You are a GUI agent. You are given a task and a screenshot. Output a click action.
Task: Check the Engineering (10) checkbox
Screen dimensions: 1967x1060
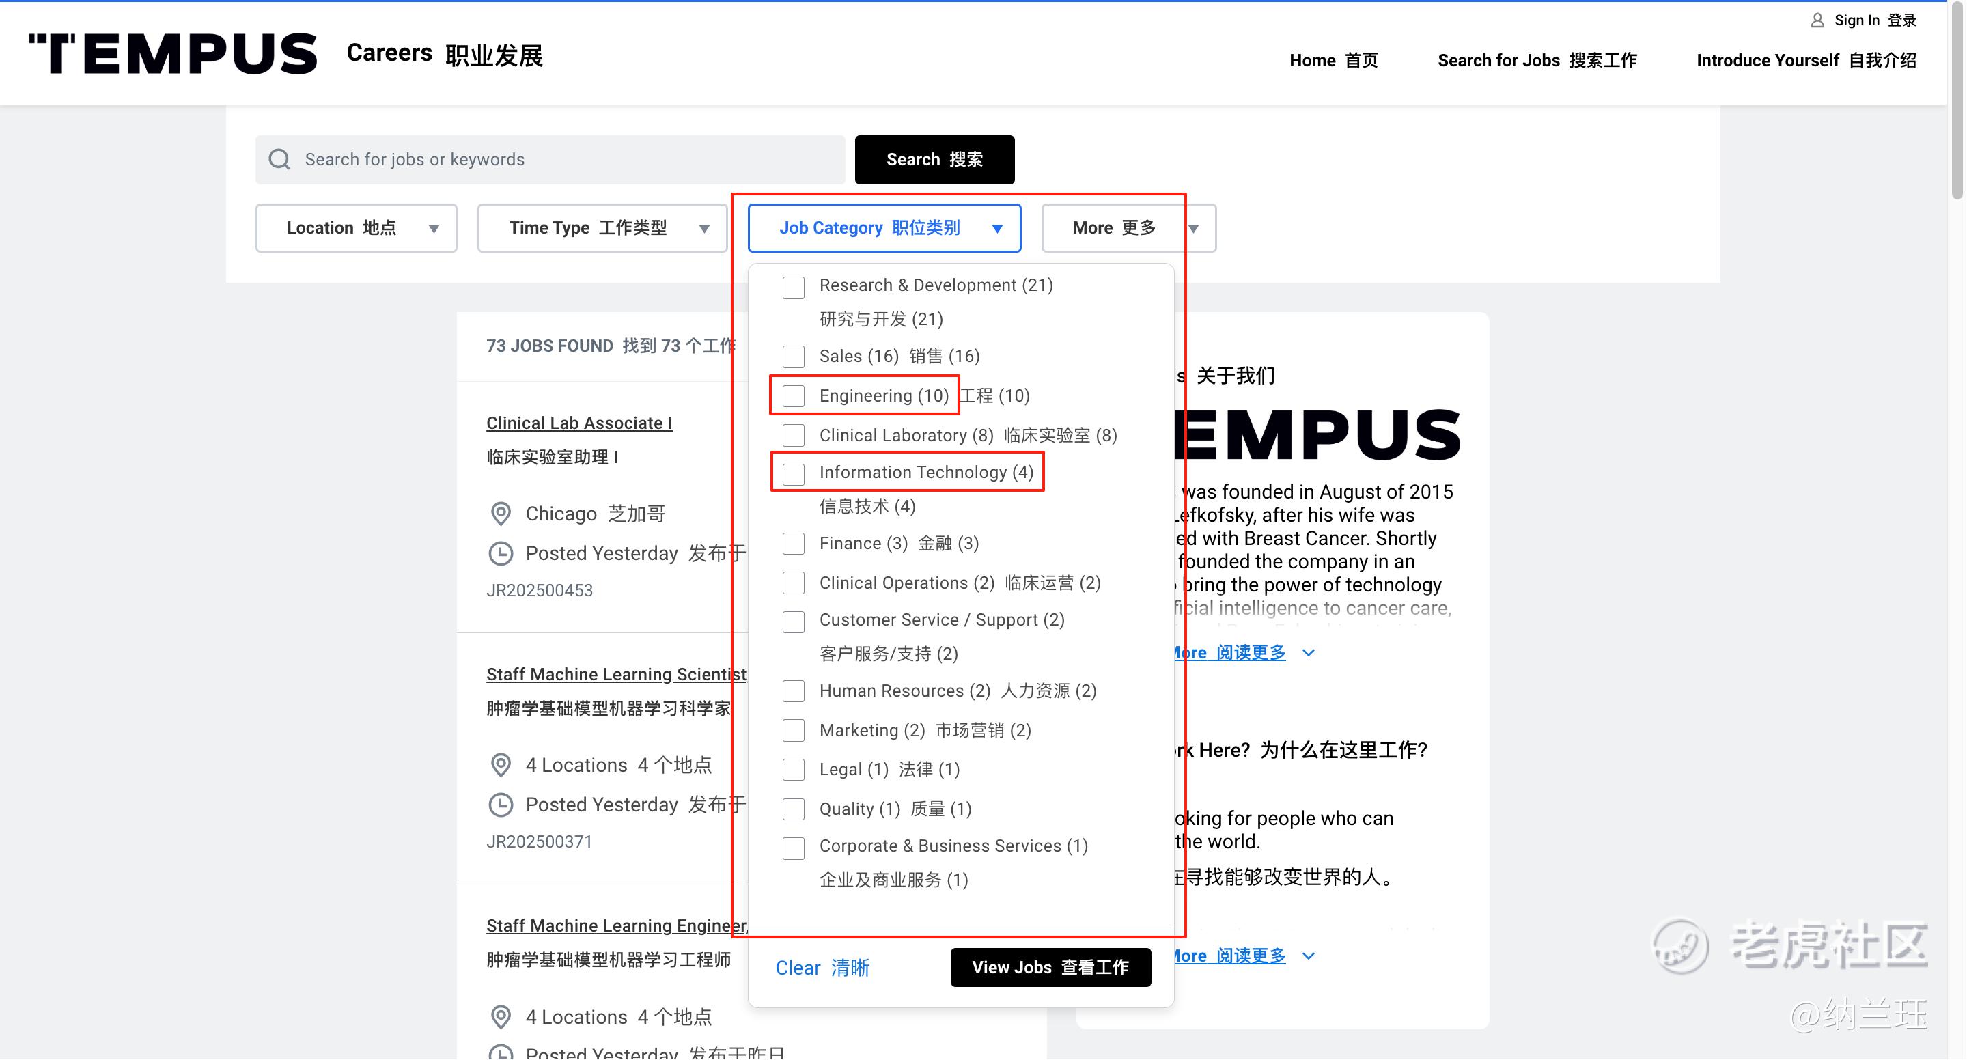point(794,395)
